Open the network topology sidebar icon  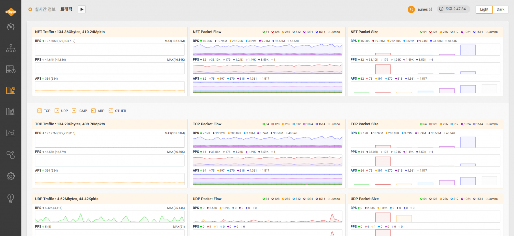pos(11,48)
